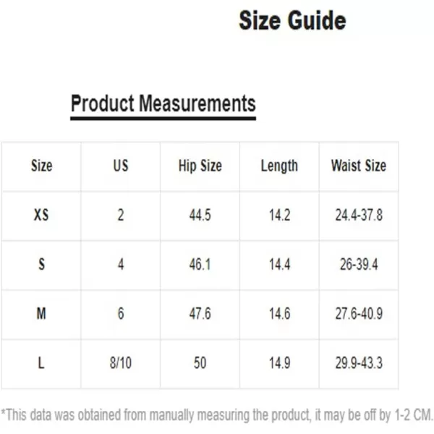Click the 8/10 US size cell
Viewport: 434px width, 434px height.
click(x=121, y=363)
